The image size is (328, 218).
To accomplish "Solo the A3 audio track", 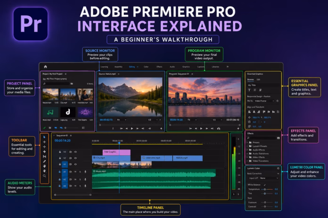I will pos(80,186).
